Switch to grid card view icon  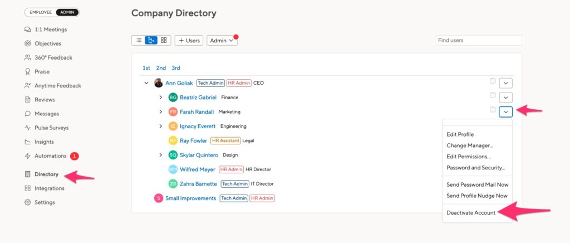164,40
